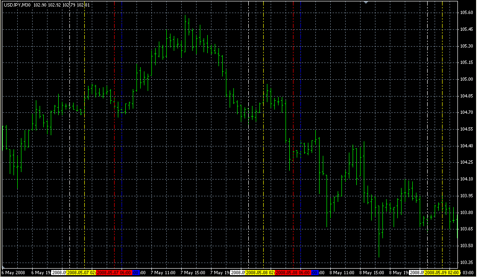Click the 103.35 price on the scale

(466, 262)
